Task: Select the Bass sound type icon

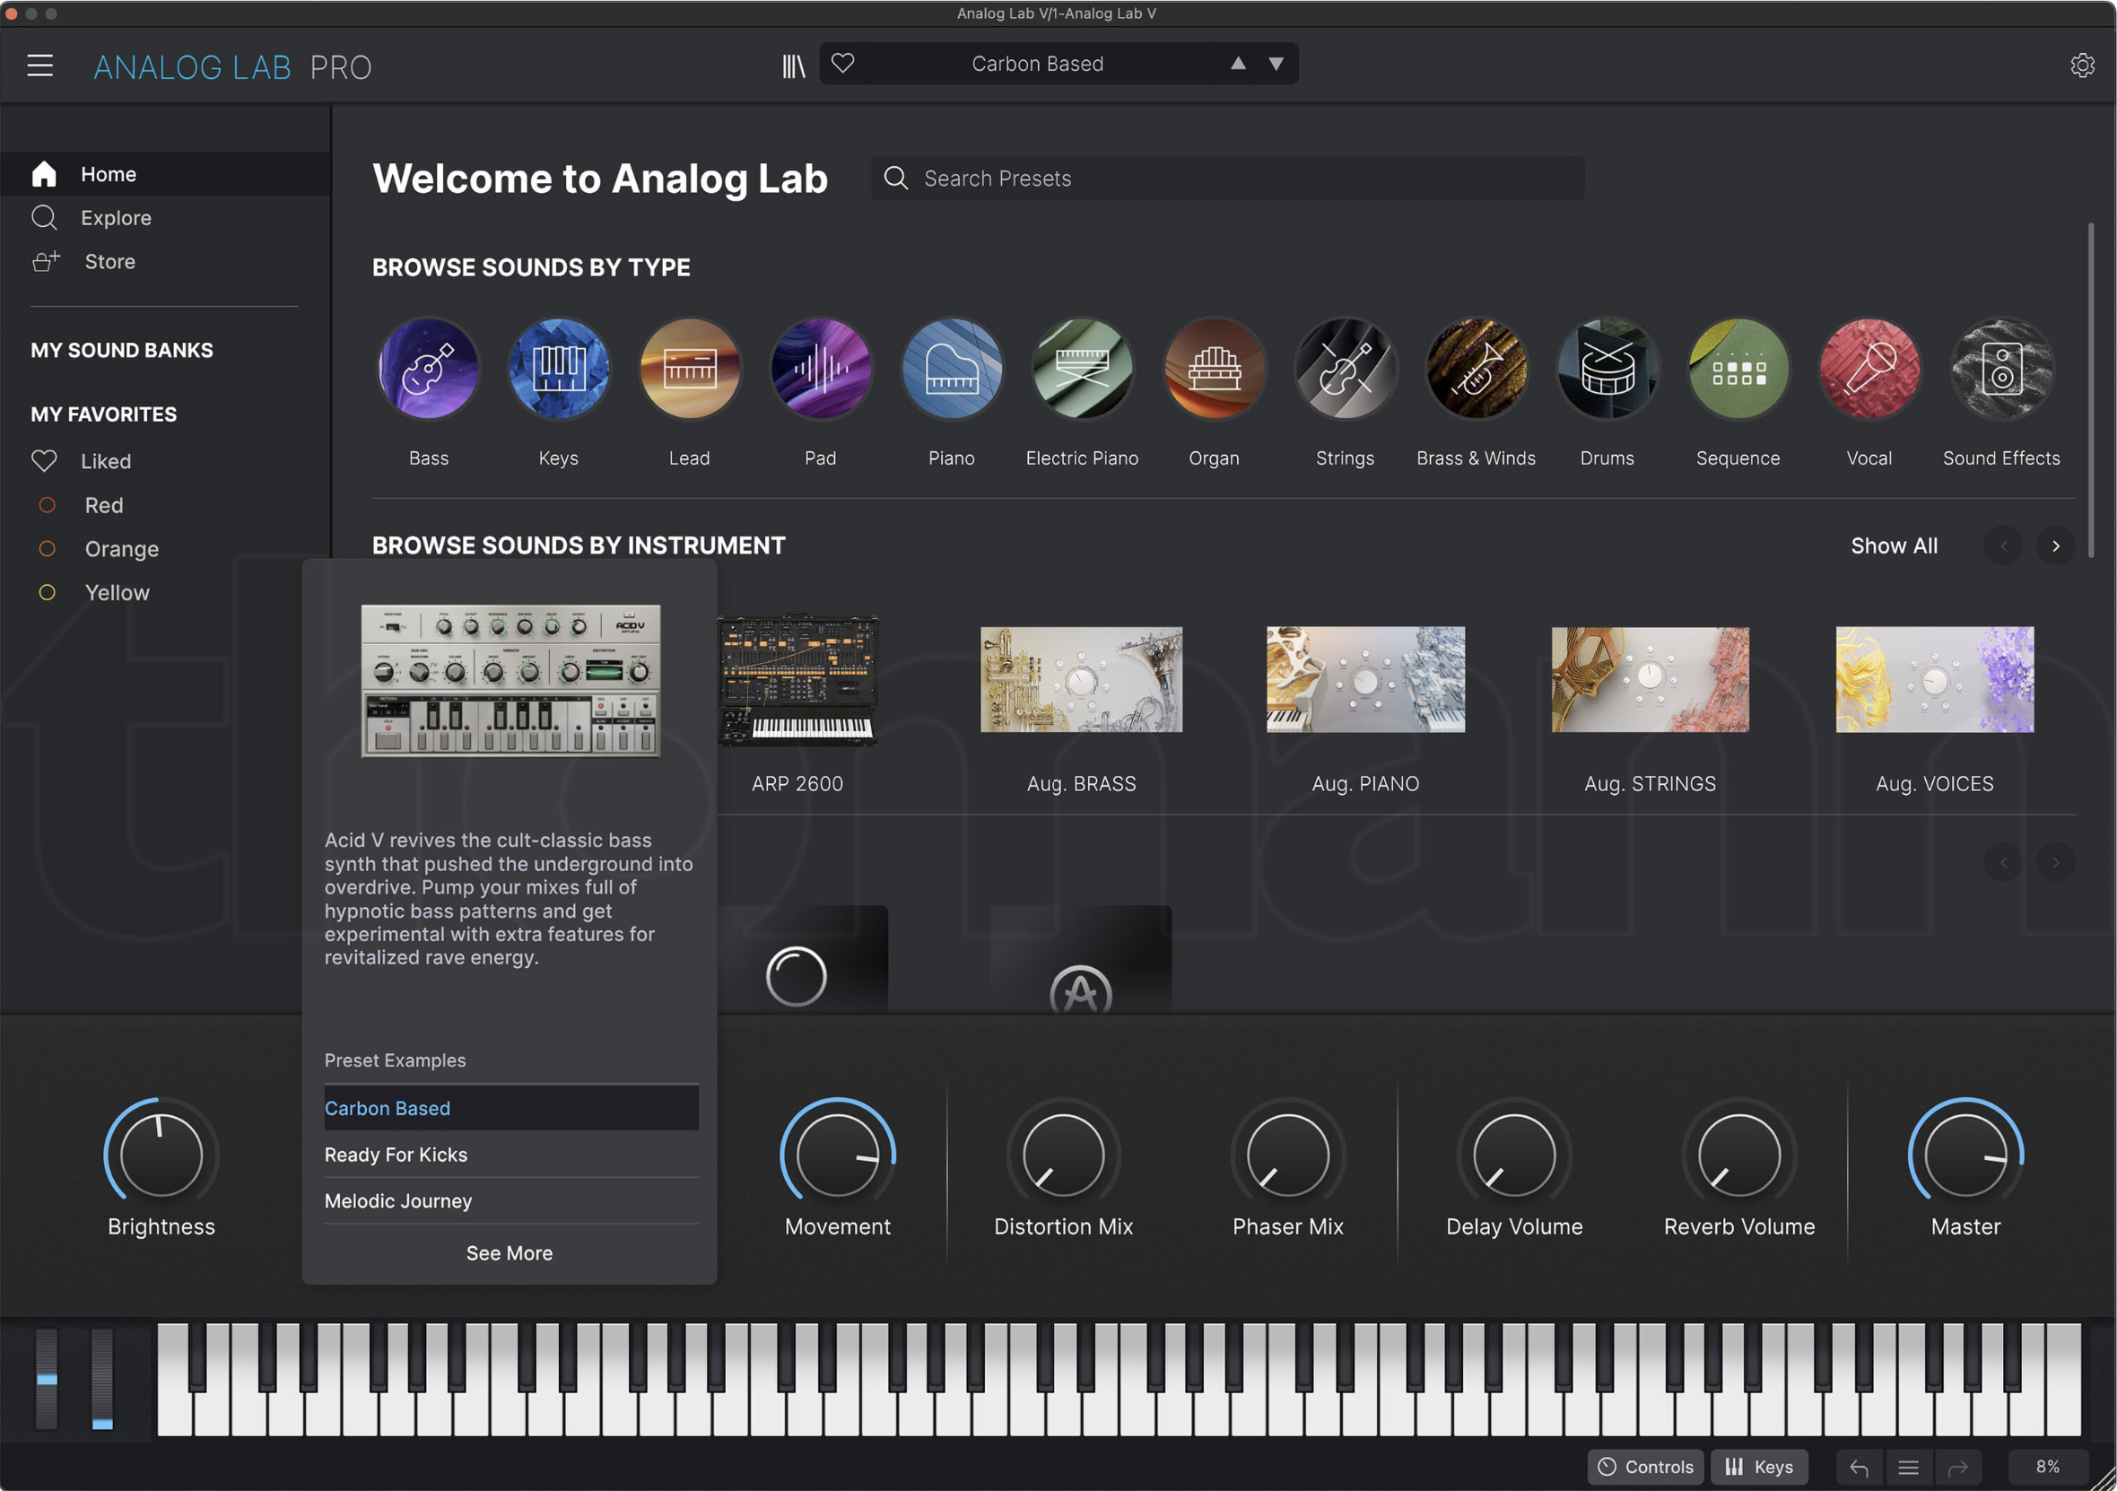Action: point(428,368)
